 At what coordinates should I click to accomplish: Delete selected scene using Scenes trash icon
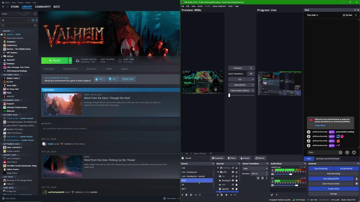pyautogui.click(x=186, y=195)
